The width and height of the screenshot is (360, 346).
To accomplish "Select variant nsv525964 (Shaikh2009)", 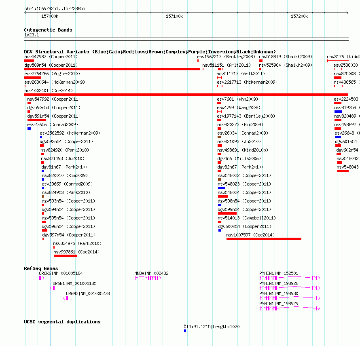I will [286, 65].
